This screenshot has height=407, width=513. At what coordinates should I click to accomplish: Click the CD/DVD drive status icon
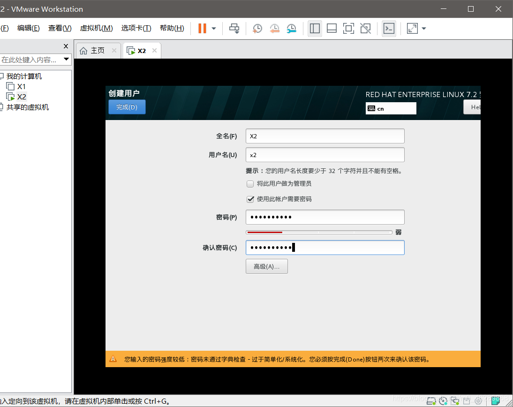point(443,400)
